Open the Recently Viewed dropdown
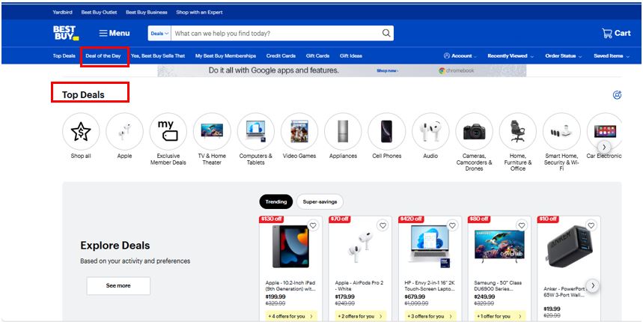 pyautogui.click(x=511, y=56)
